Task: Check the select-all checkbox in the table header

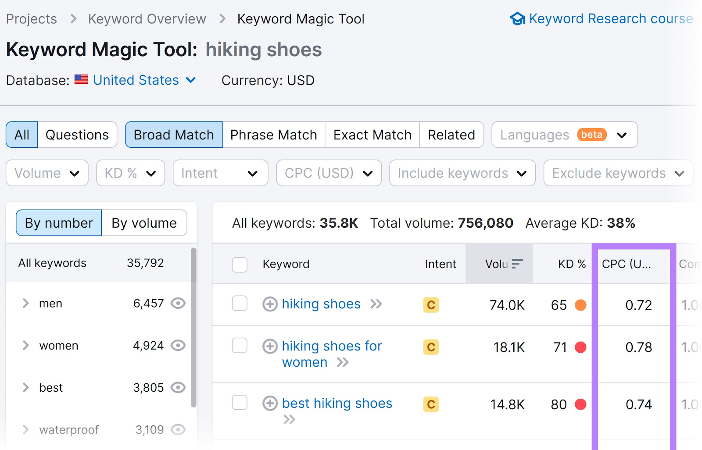Action: pos(239,264)
